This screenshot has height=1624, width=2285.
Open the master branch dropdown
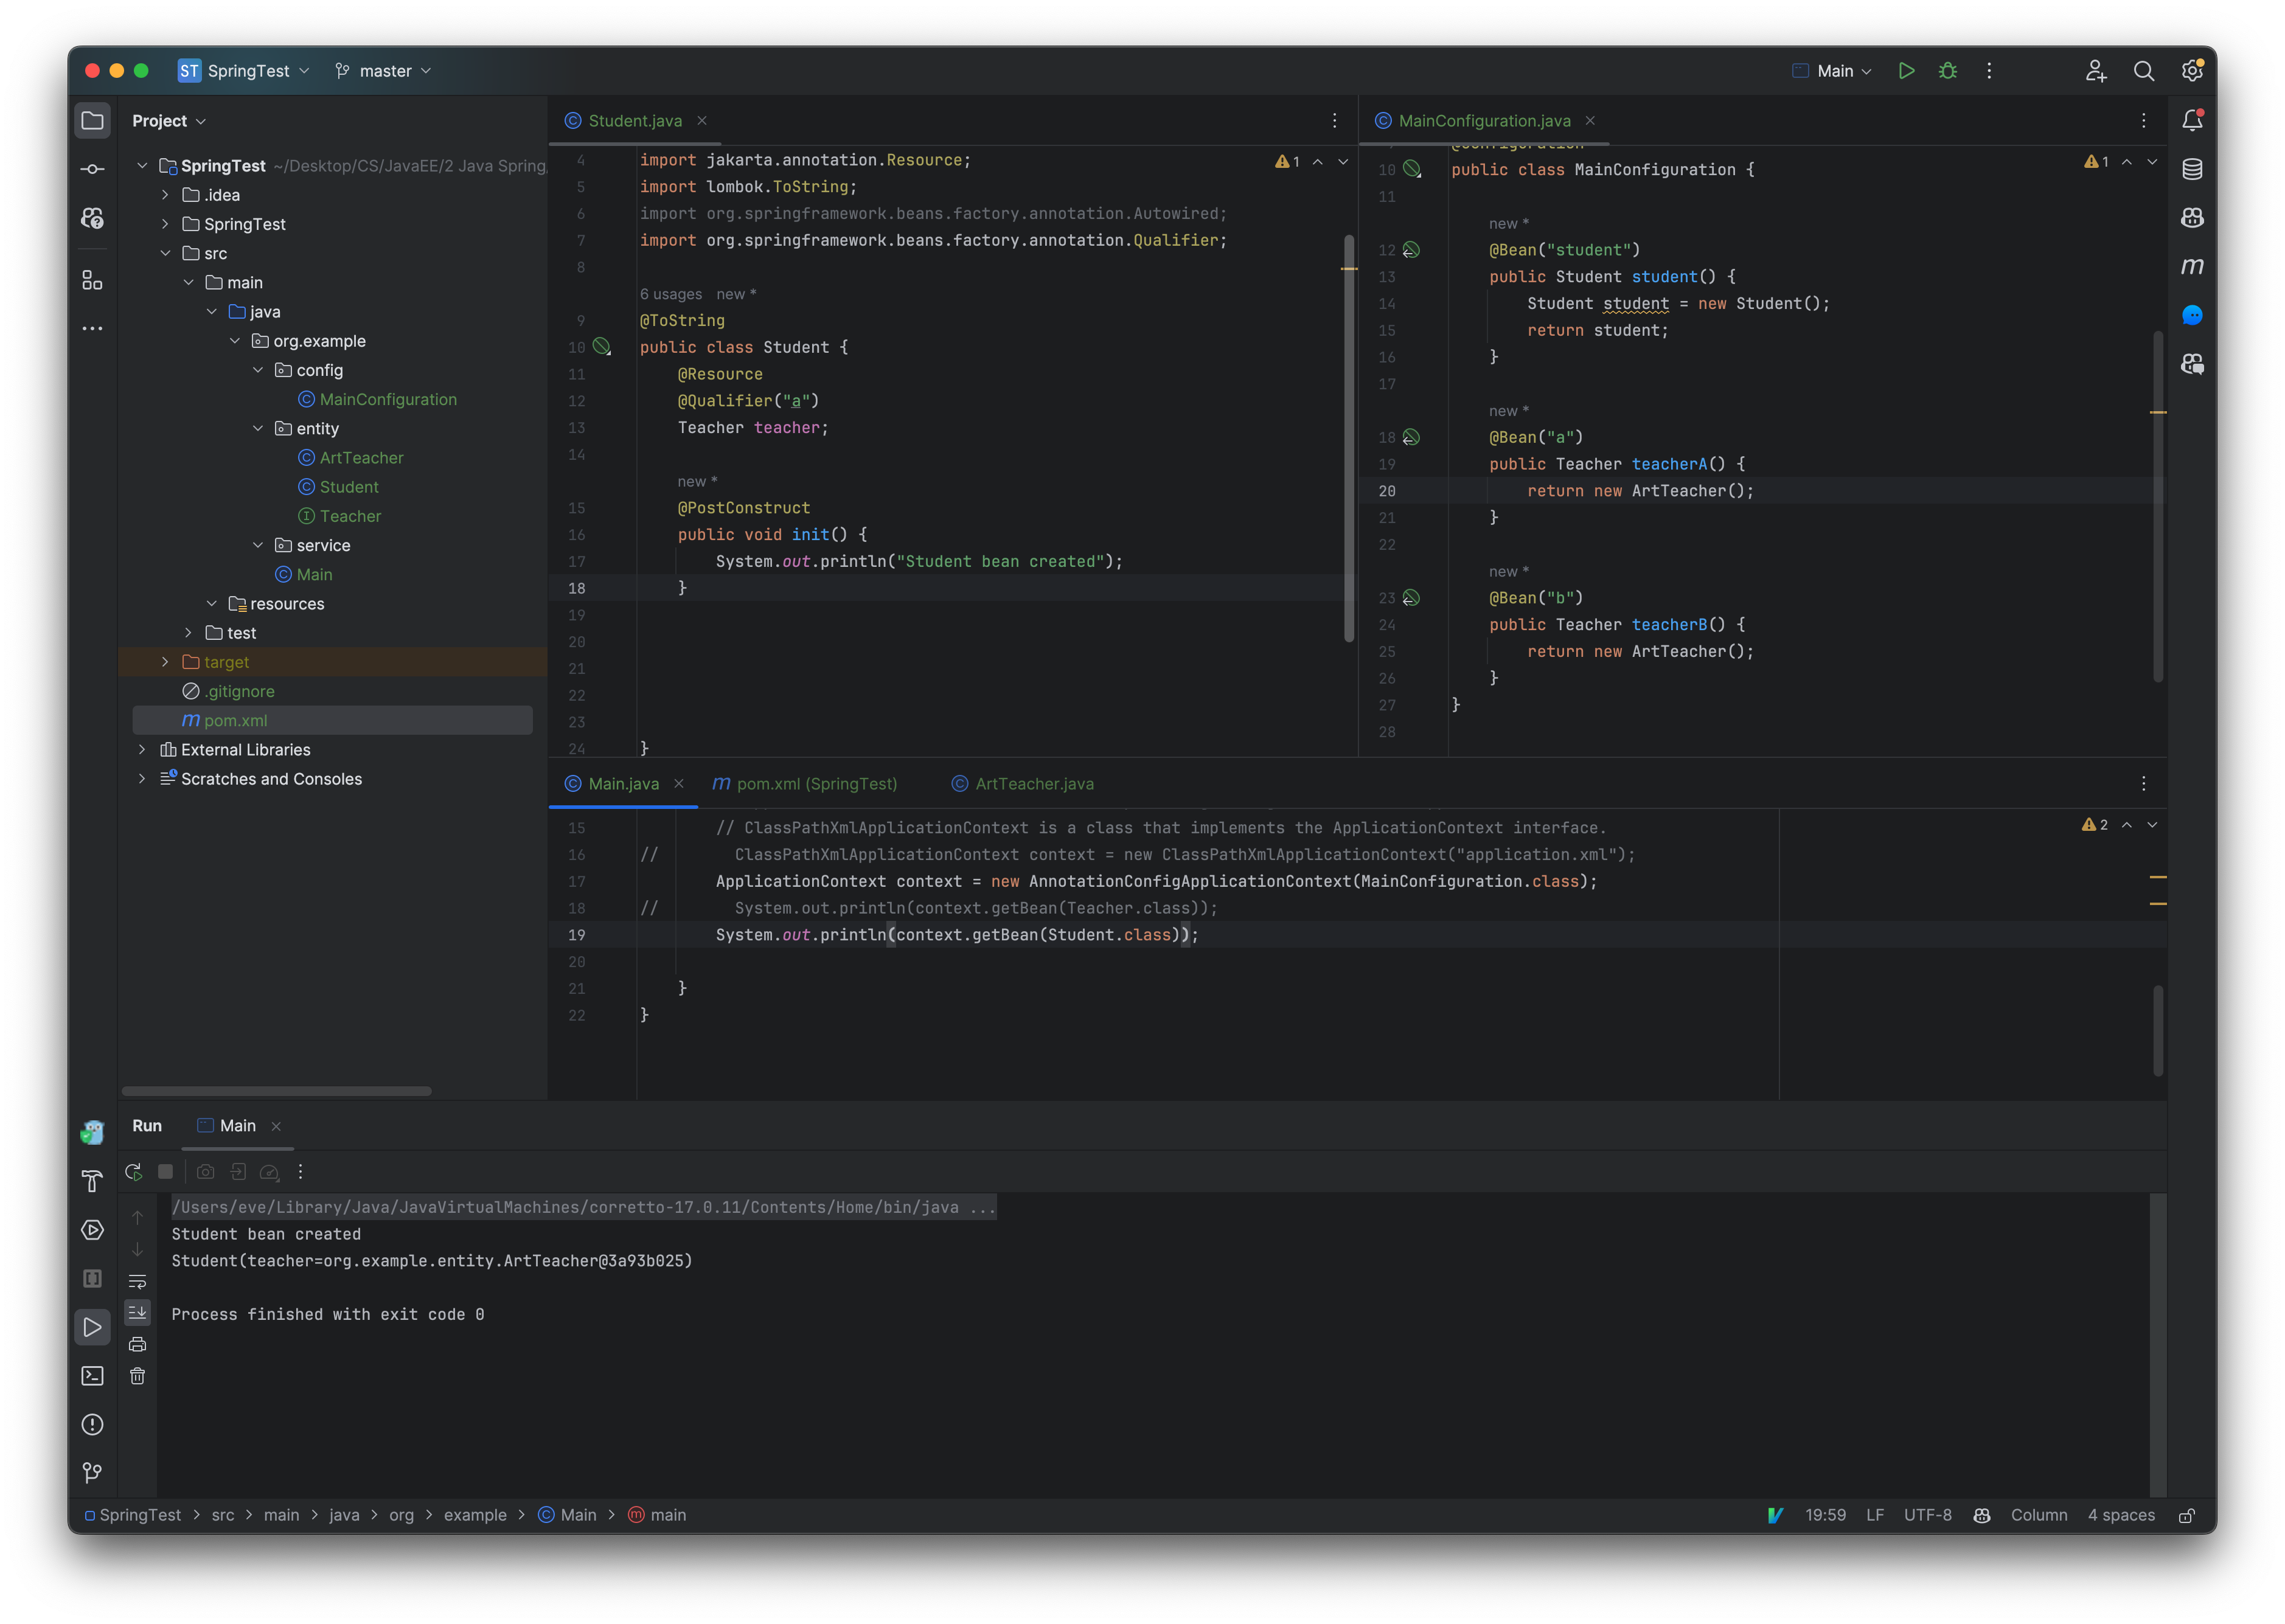[x=384, y=71]
